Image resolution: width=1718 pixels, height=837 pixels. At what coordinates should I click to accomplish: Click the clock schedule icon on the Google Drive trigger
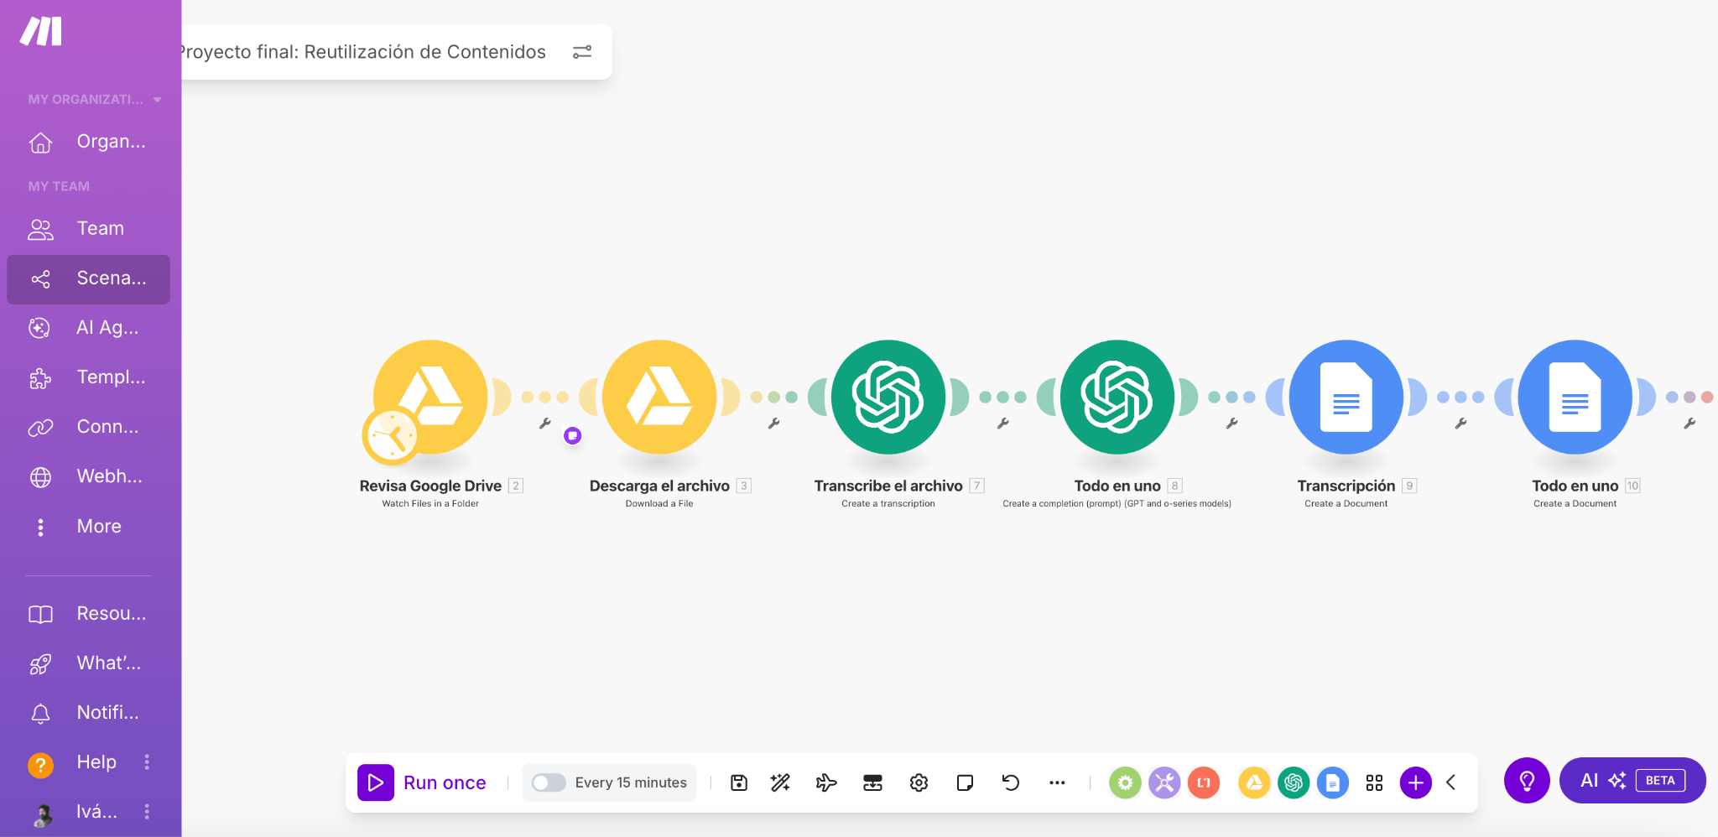click(391, 435)
